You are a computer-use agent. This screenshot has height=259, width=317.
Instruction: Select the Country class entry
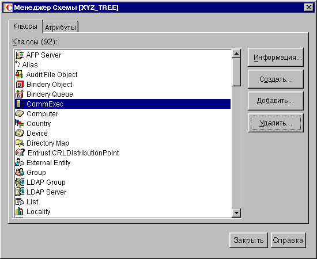123,124
